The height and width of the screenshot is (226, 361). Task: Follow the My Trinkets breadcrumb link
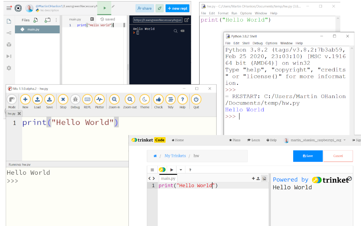tap(175, 156)
